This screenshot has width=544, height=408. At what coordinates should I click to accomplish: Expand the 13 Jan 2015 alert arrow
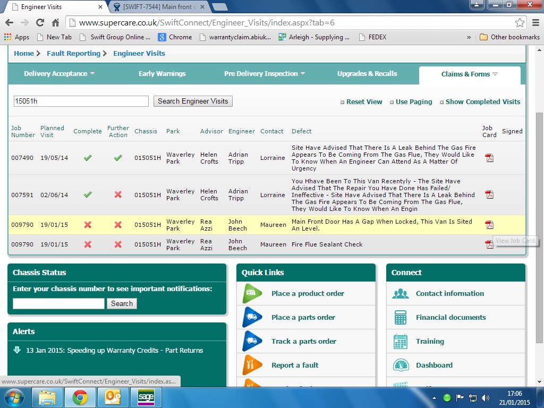16,350
